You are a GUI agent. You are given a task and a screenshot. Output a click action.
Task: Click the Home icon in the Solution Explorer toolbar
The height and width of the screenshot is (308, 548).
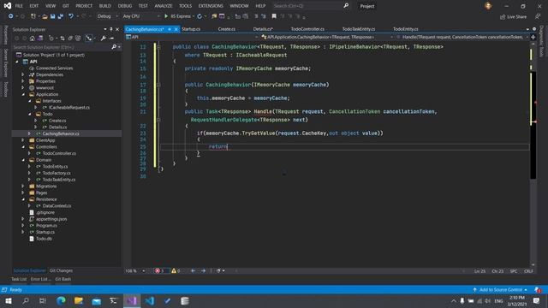[33, 38]
